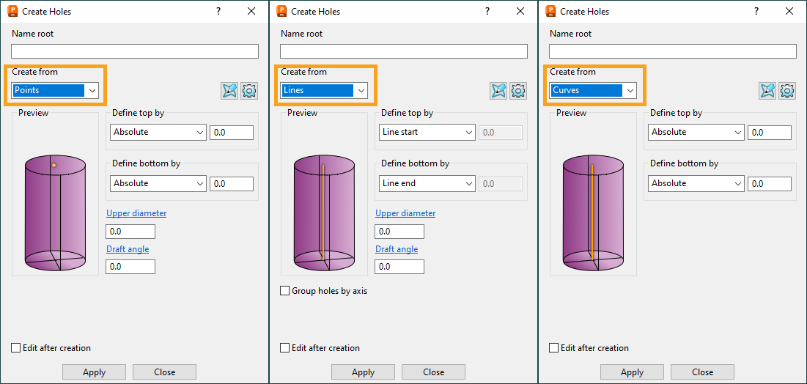Image resolution: width=807 pixels, height=384 pixels.
Task: Tick the Group holes by axis checkbox
Action: click(x=285, y=291)
